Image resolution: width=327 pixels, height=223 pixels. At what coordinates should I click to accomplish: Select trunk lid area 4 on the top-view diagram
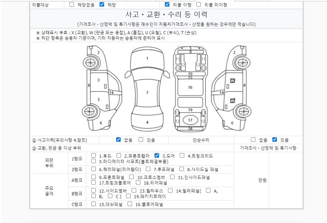(147, 122)
